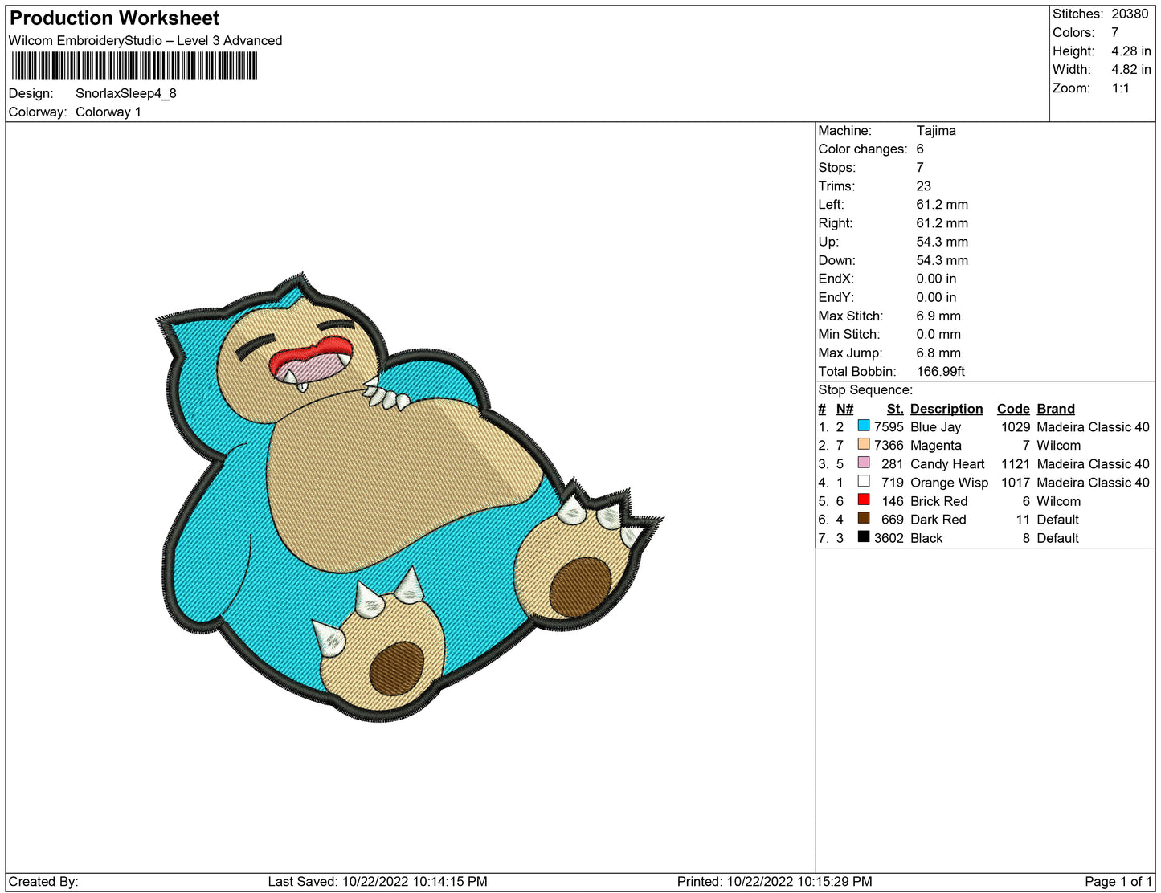
Task: Select the min stitch value "0.0 mm"
Action: coord(938,334)
